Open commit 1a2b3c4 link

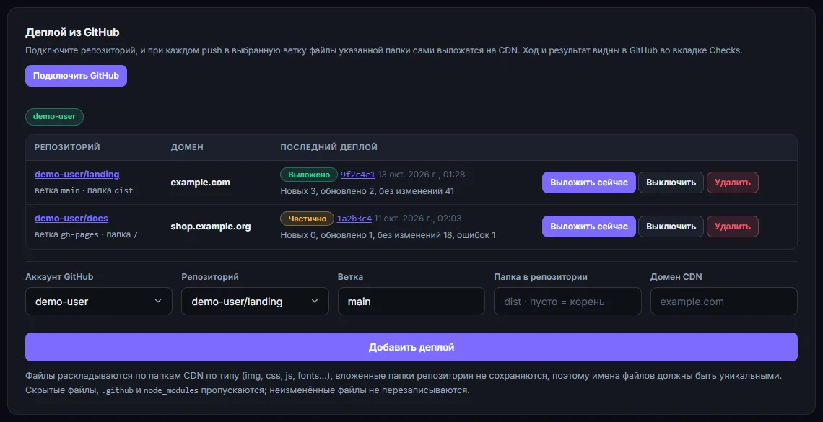(x=354, y=219)
